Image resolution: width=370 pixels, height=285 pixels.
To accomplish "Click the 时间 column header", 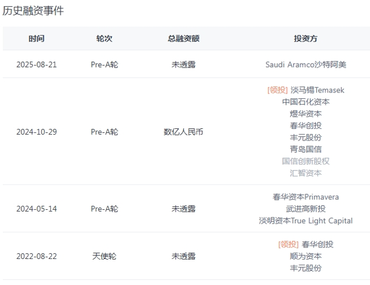I will (36, 39).
